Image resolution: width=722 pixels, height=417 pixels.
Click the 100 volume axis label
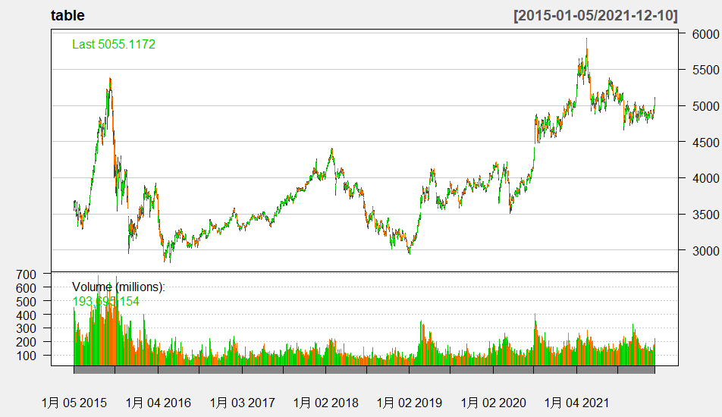(x=27, y=356)
